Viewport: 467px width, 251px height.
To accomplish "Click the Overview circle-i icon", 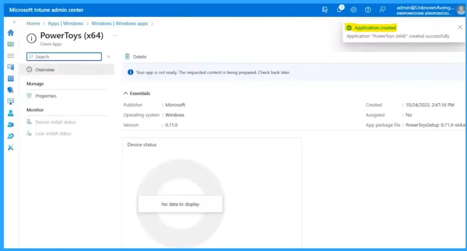I will [29, 69].
